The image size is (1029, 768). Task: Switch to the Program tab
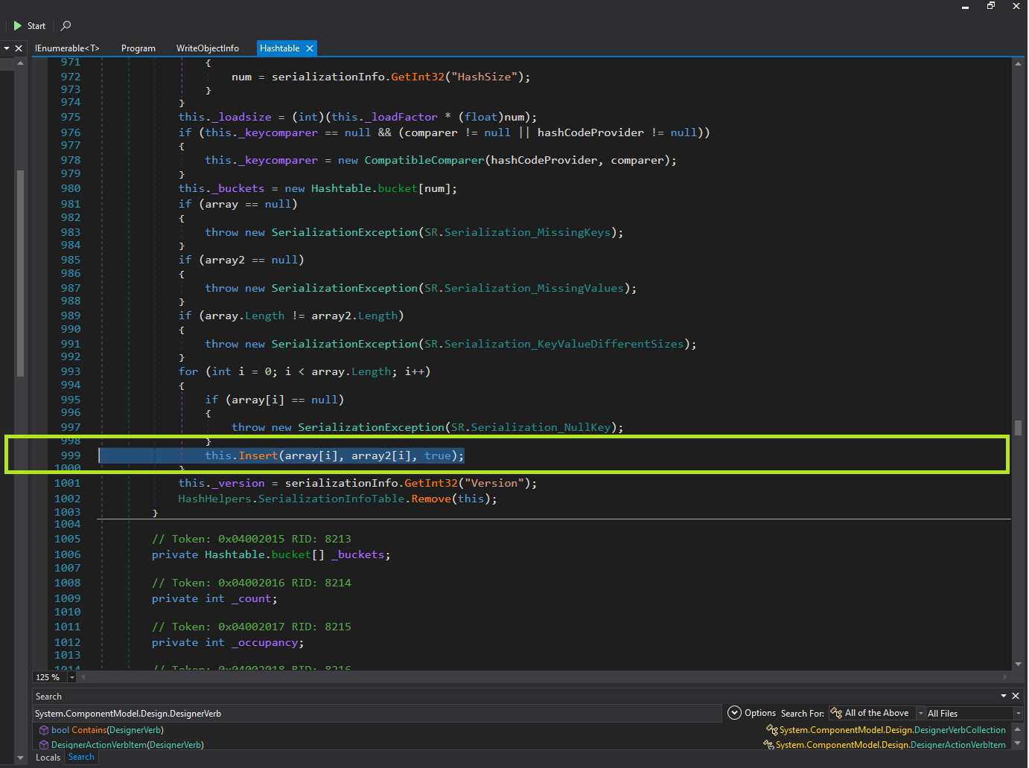(138, 48)
